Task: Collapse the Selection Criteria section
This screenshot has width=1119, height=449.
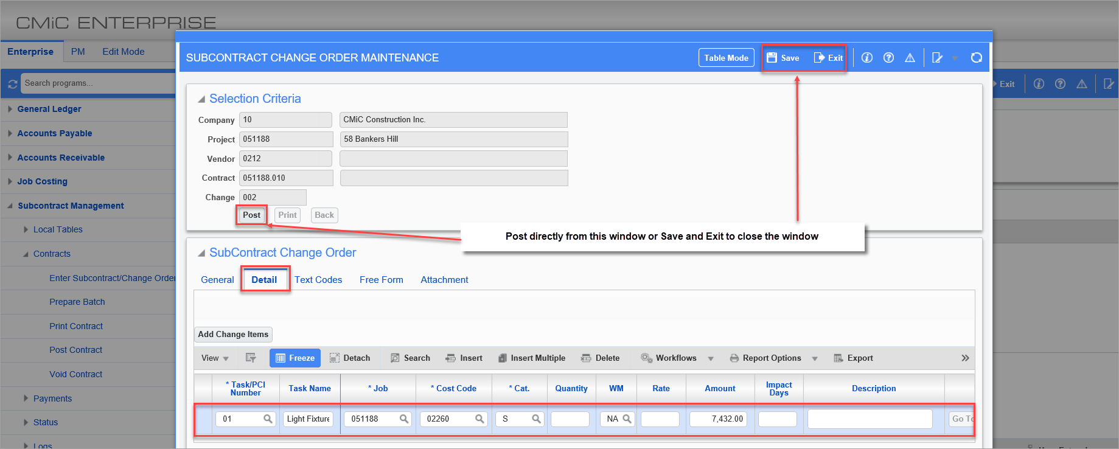Action: click(x=201, y=99)
